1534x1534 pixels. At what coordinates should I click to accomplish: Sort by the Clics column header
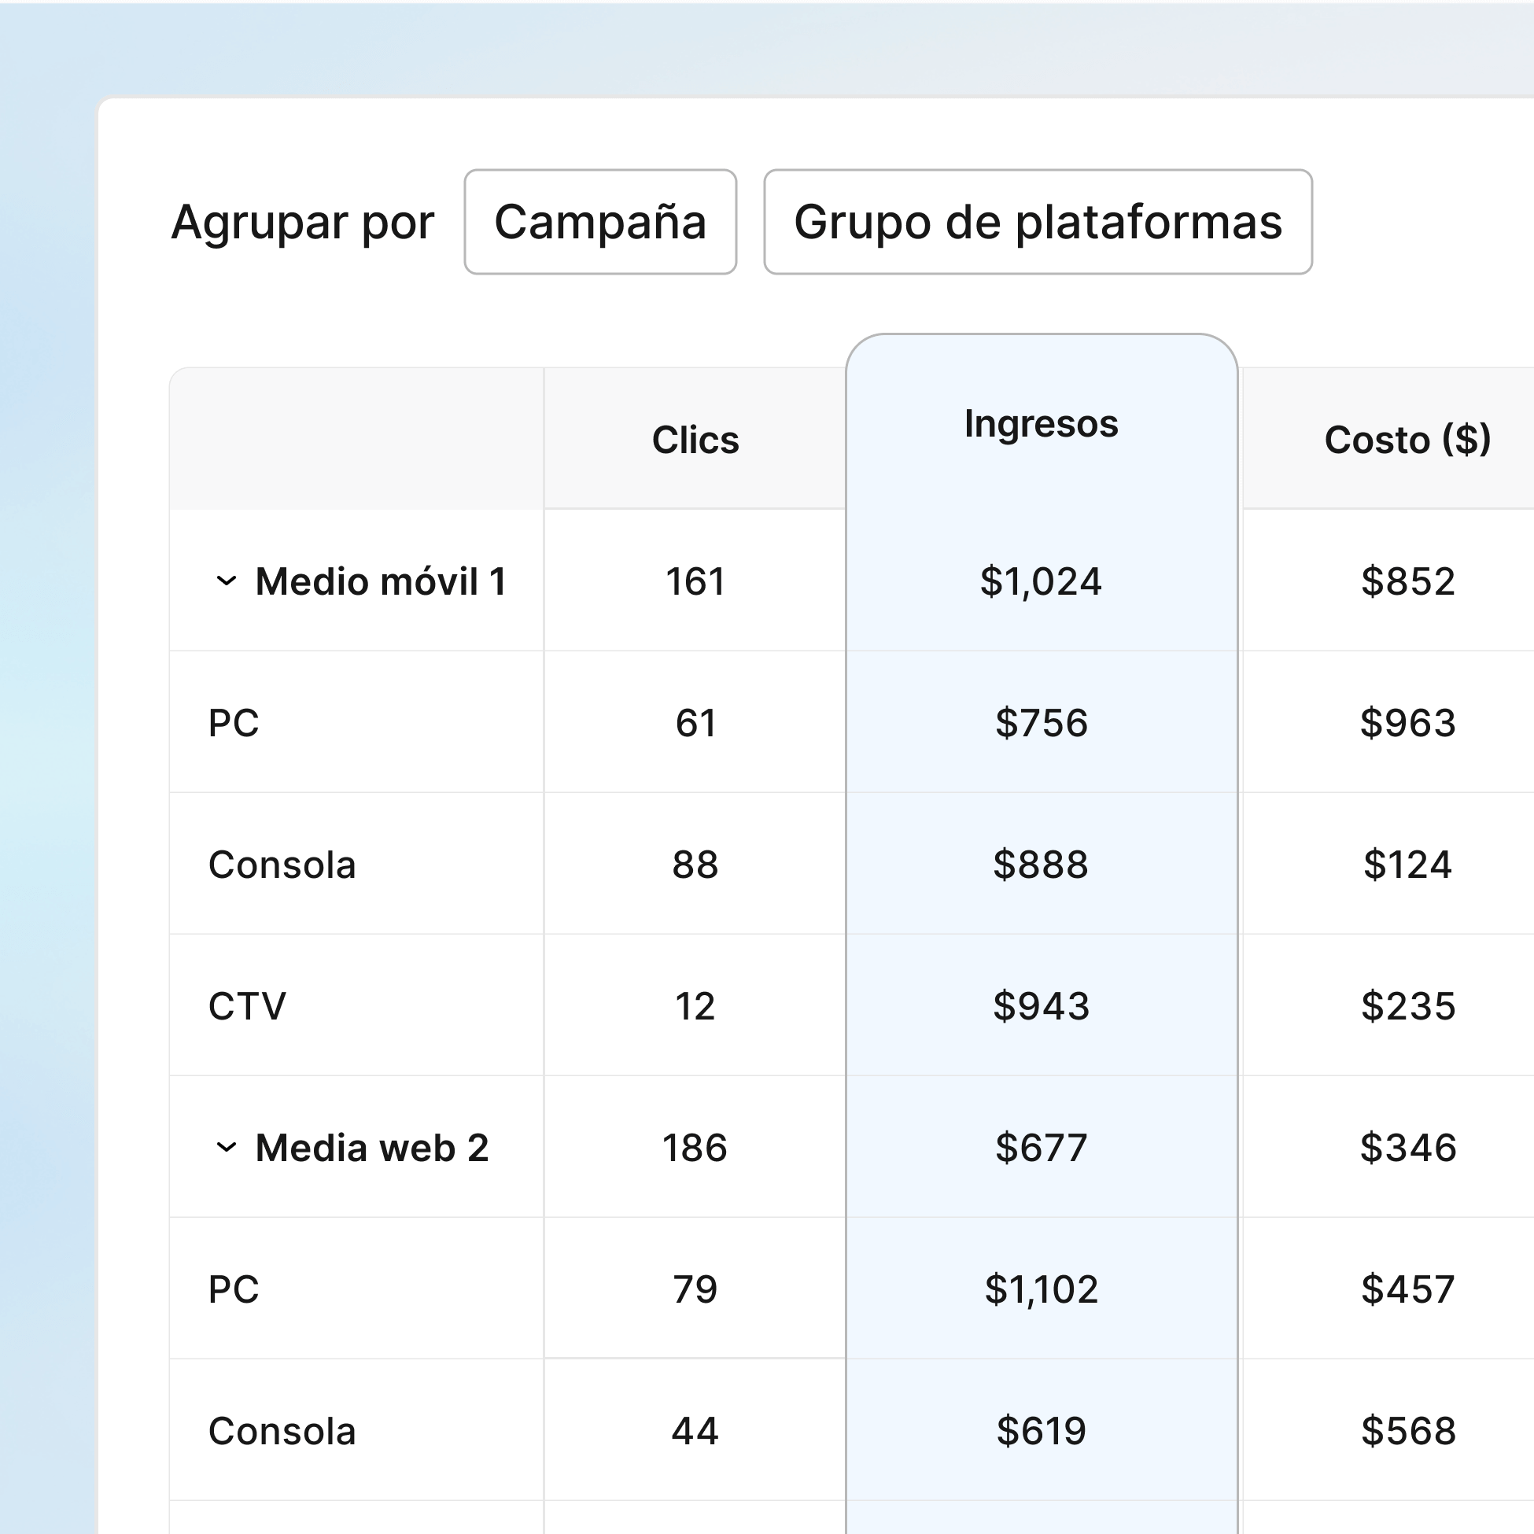tap(694, 441)
